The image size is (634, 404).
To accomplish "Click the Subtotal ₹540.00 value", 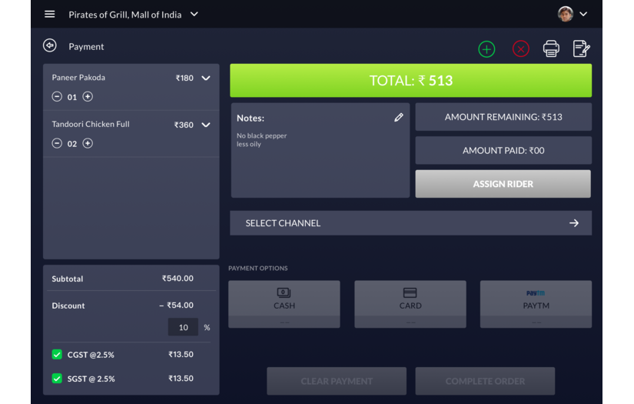I will pyautogui.click(x=178, y=278).
